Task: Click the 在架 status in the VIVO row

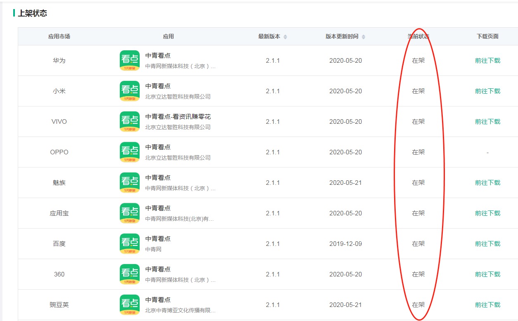Action: point(418,121)
